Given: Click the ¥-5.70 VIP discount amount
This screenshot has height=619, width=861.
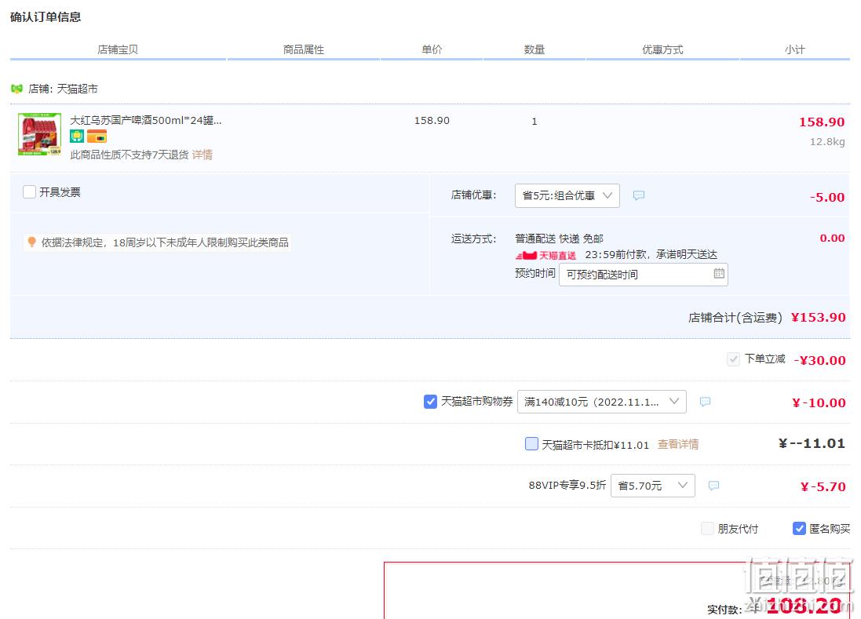Looking at the screenshot, I should pyautogui.click(x=823, y=486).
